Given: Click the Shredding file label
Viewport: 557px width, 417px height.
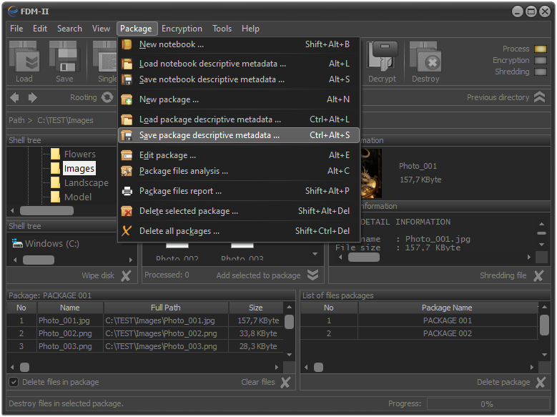Looking at the screenshot, I should point(503,275).
